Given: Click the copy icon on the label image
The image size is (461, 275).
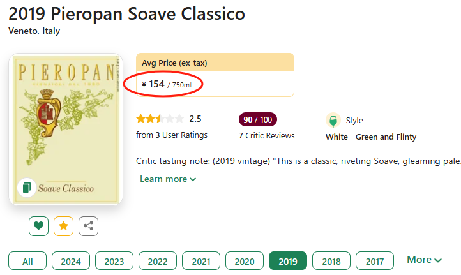Looking at the screenshot, I should (x=26, y=188).
